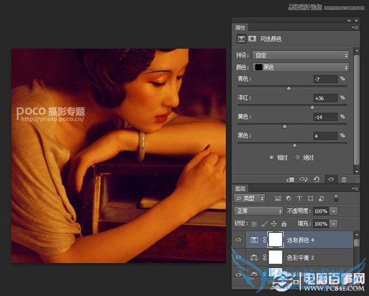
Task: Click the magenta value field showing +36
Action: [326, 98]
